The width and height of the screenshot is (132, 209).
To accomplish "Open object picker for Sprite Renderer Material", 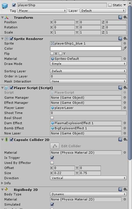I will click(125, 59).
